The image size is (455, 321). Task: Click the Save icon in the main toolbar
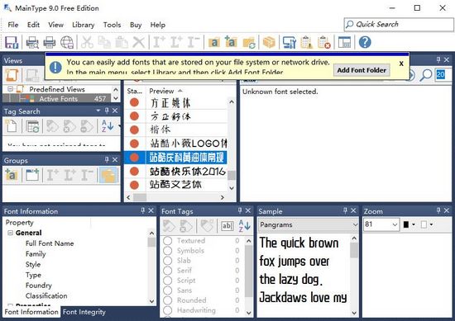[x=12, y=42]
